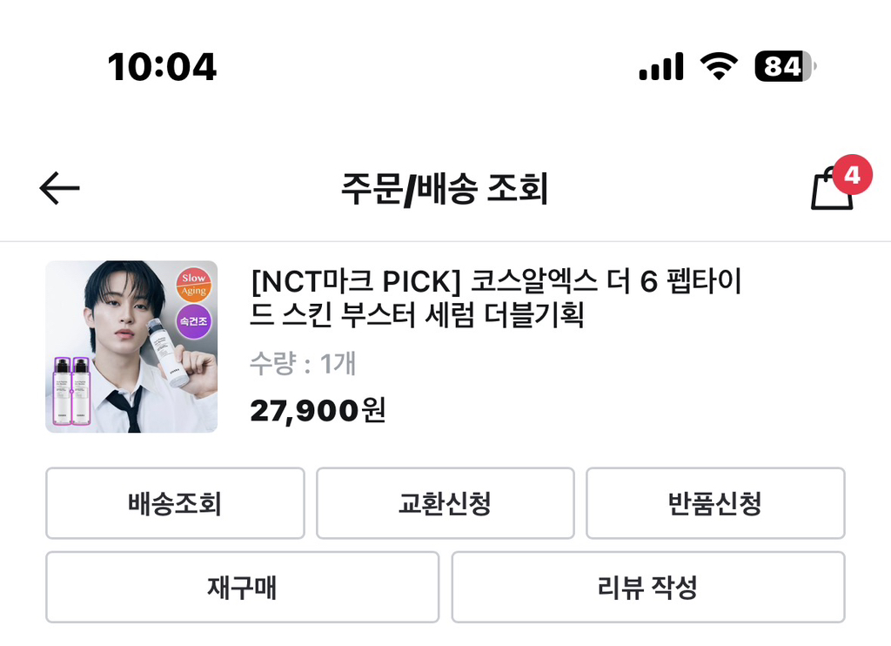Open the NCT마크 PICK product title

pos(496,299)
